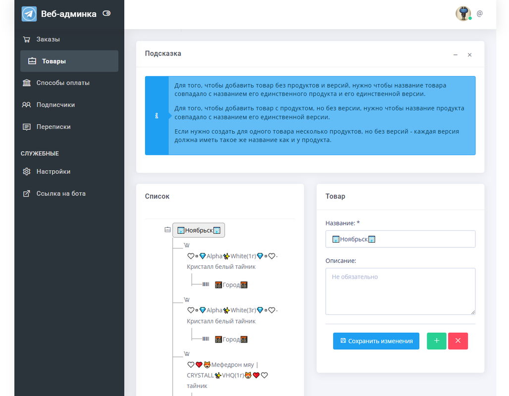Select the Alpha White(3г) product in tree

232,315
